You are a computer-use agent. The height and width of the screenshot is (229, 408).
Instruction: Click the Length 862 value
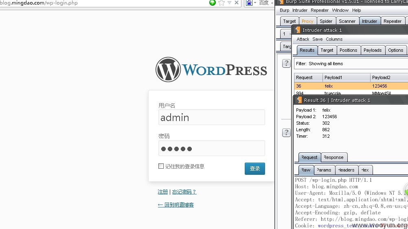pos(326,130)
